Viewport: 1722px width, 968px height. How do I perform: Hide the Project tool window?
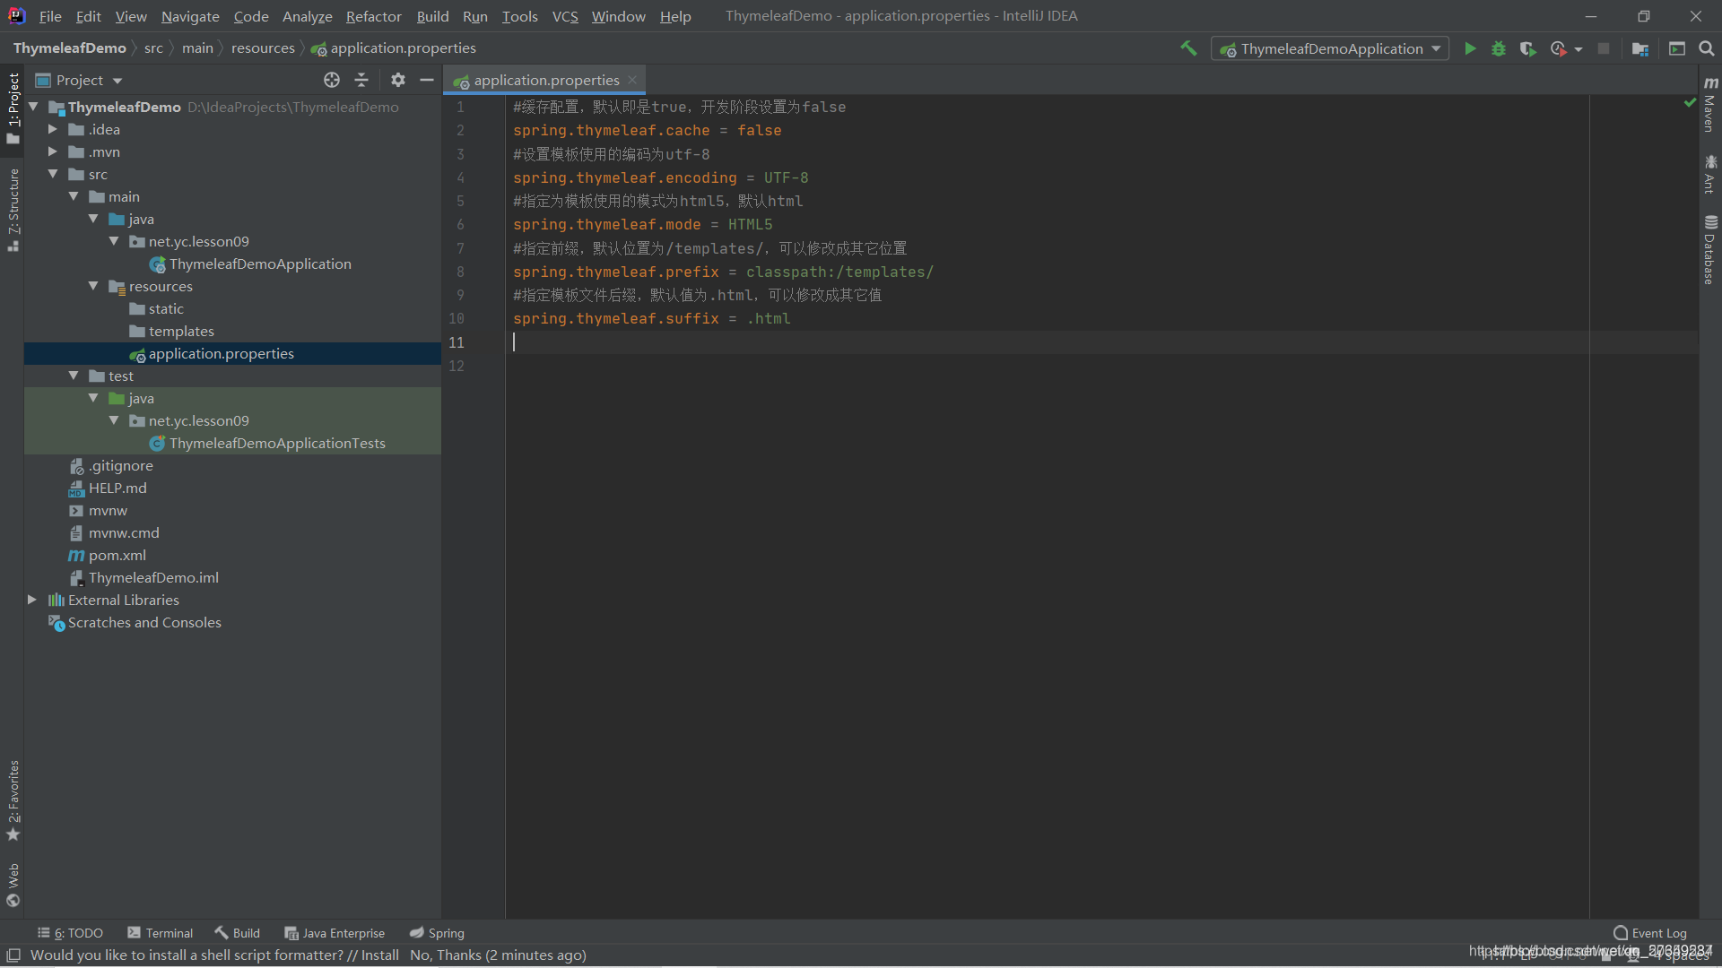pos(427,80)
